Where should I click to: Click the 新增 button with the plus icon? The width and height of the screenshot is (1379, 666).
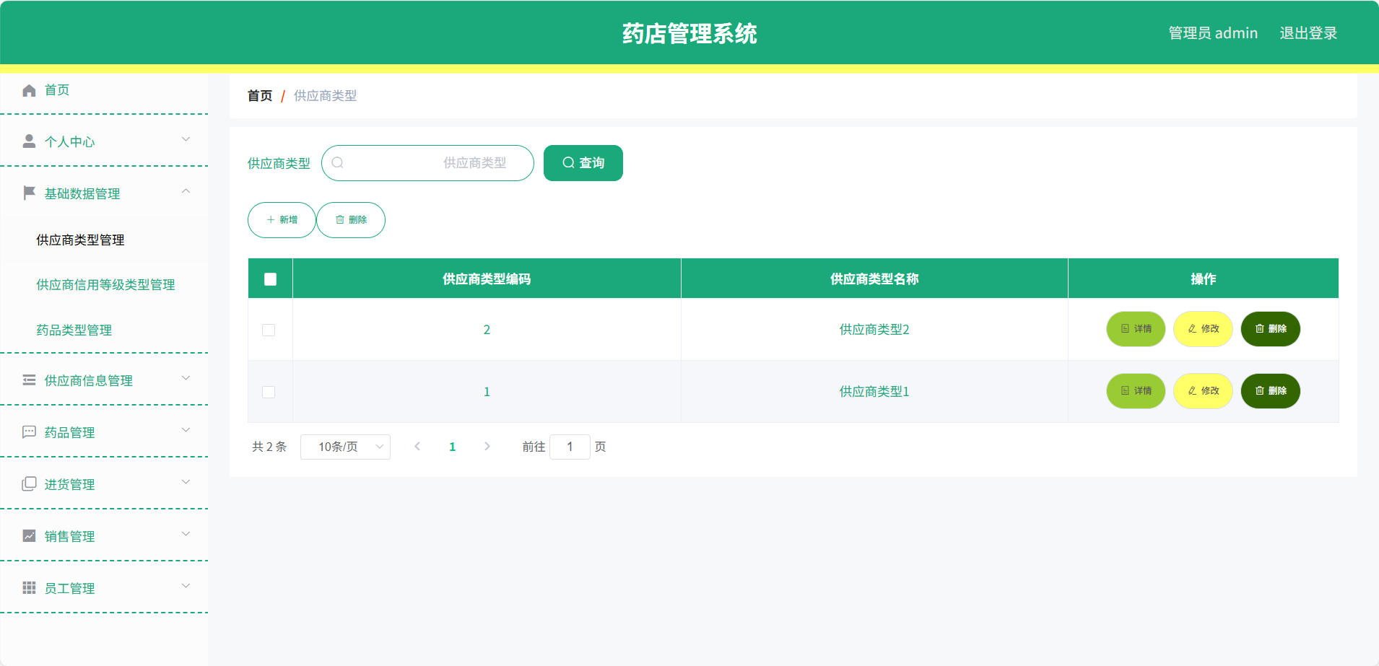coord(282,220)
